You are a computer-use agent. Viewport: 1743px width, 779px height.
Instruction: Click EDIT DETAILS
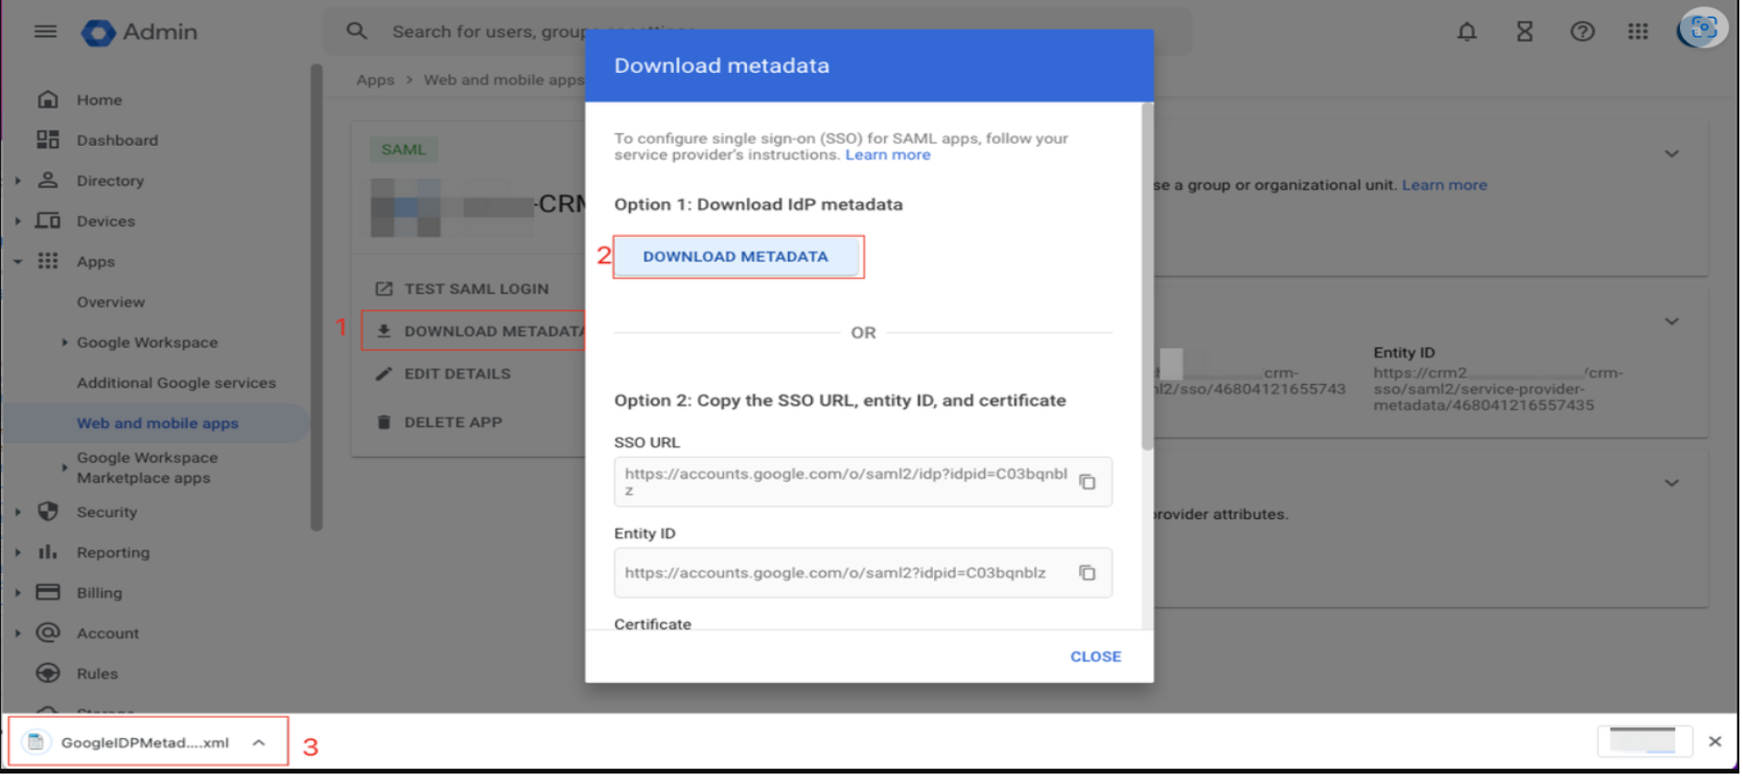point(457,374)
